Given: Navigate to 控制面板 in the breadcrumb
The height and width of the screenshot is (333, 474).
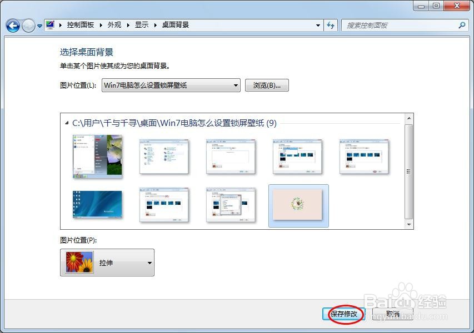Looking at the screenshot, I should [82, 24].
